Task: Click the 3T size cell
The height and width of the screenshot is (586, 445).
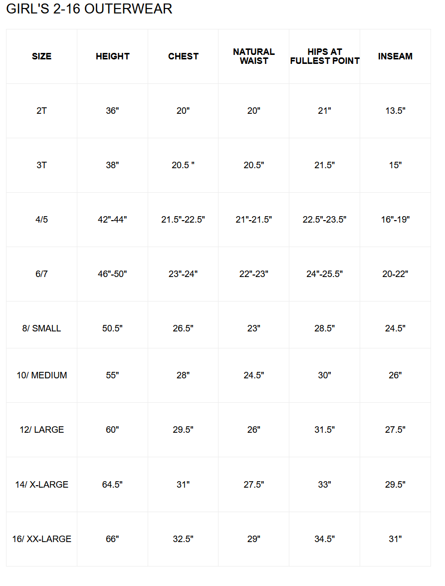Action: click(41, 165)
